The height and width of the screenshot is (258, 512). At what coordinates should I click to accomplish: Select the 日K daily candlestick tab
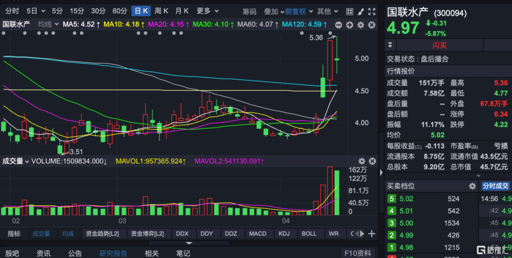coord(141,11)
